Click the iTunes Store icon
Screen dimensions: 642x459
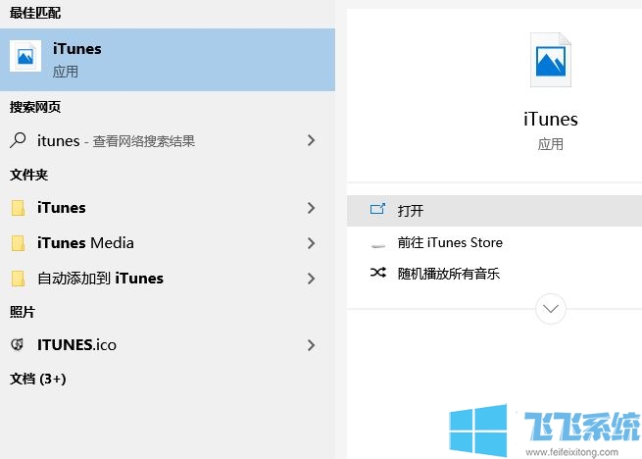click(x=378, y=243)
